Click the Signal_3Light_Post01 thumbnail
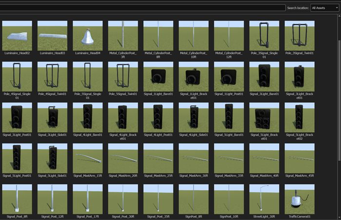The height and width of the screenshot is (220, 341). (x=17, y=118)
